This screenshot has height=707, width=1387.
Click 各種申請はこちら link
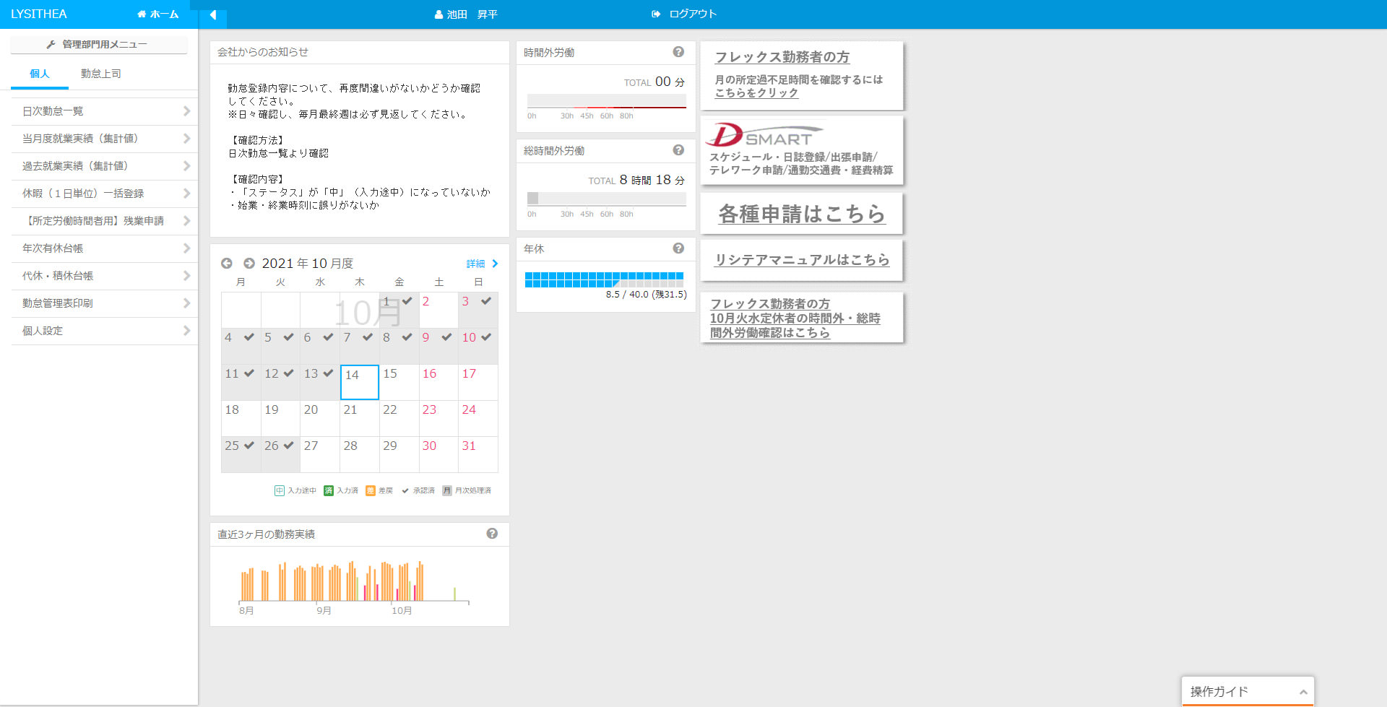(x=801, y=214)
